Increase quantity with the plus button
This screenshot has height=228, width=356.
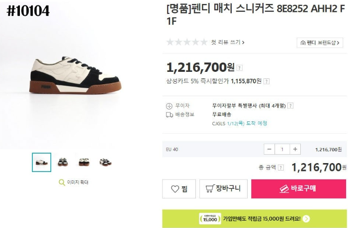pos(295,149)
